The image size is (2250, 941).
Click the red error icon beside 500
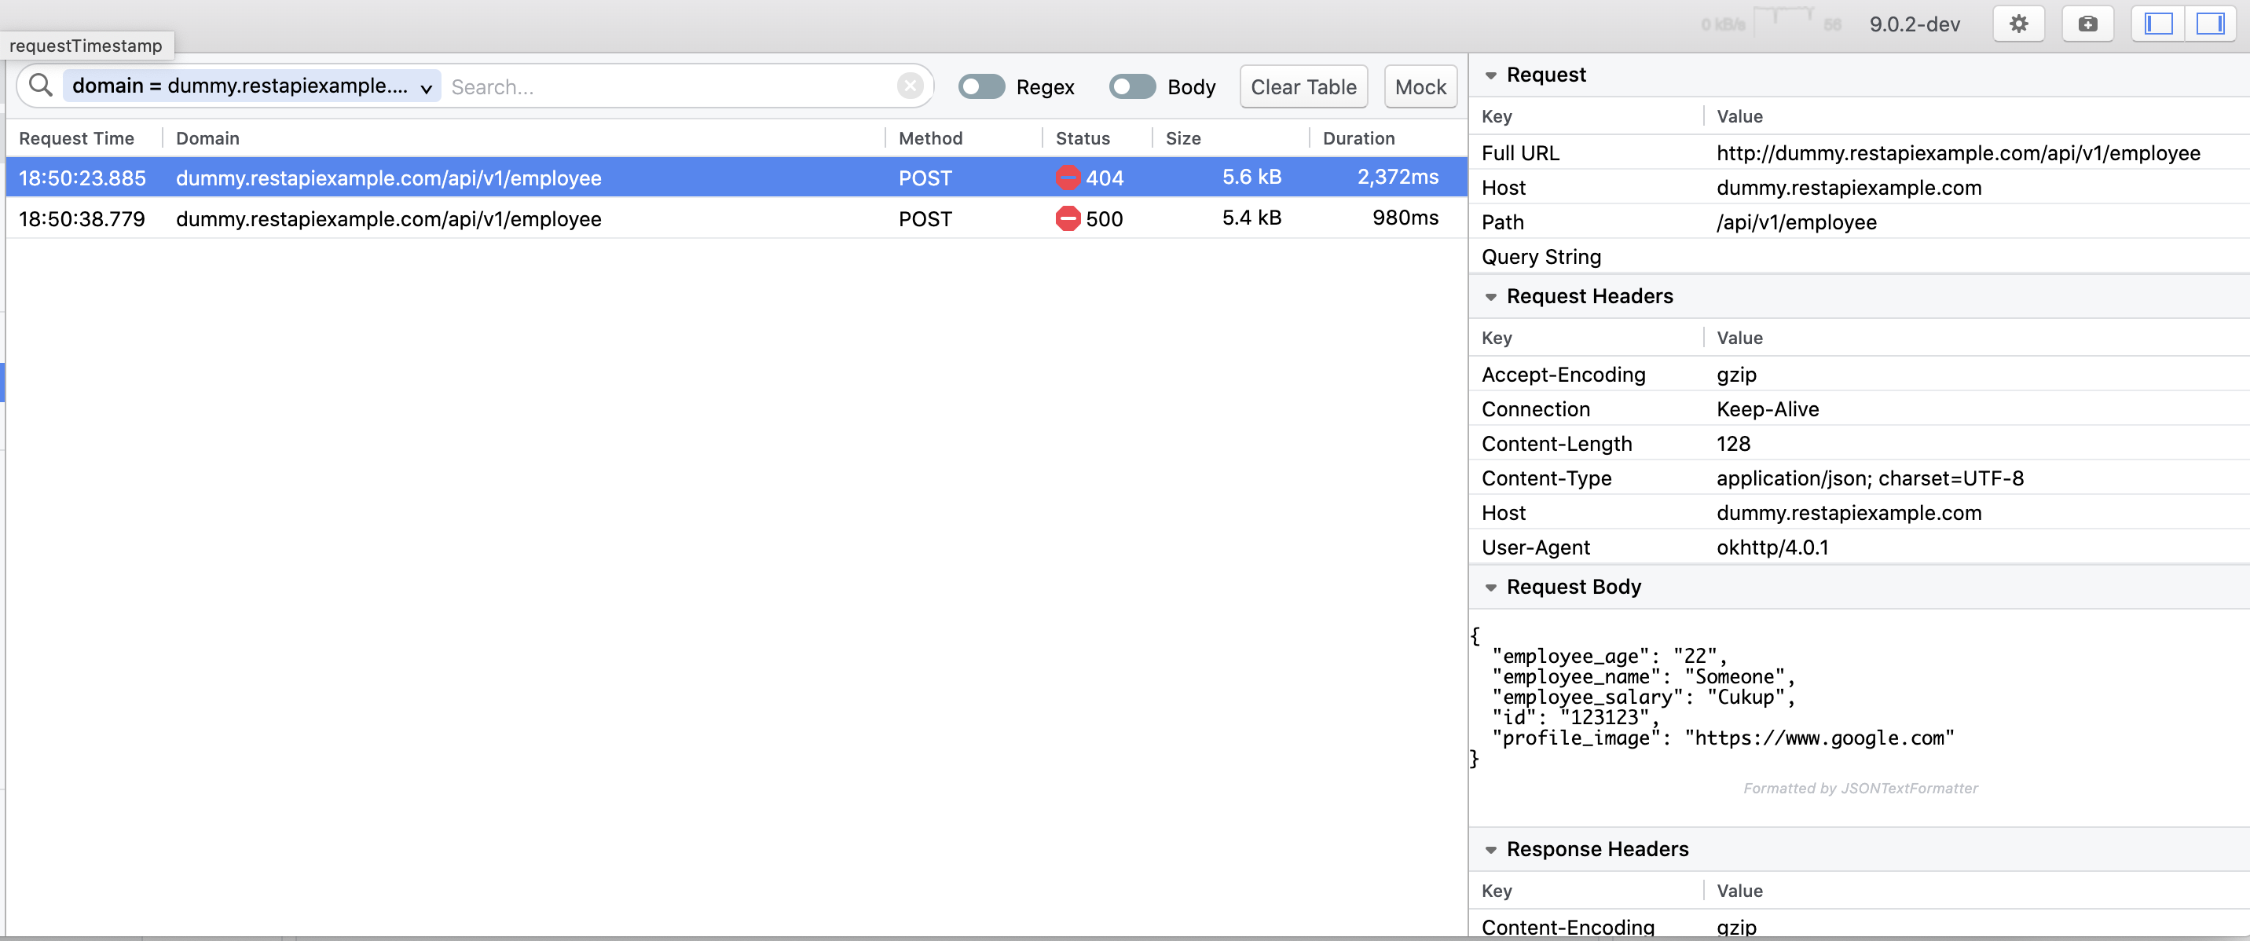pos(1068,219)
